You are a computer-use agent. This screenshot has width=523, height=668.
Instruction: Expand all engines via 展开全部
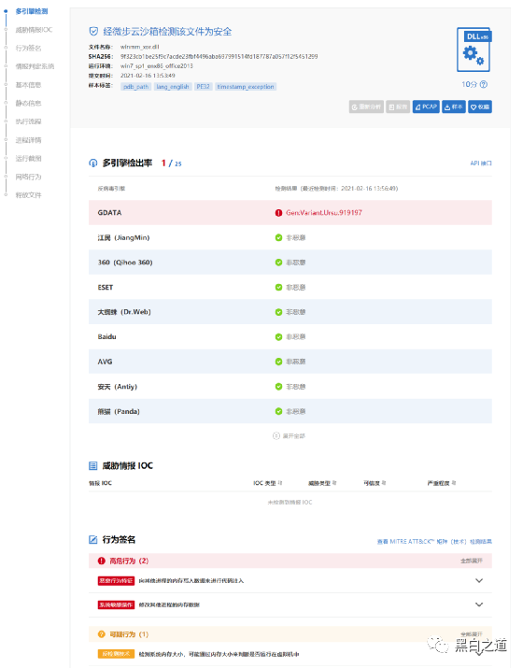tap(289, 435)
